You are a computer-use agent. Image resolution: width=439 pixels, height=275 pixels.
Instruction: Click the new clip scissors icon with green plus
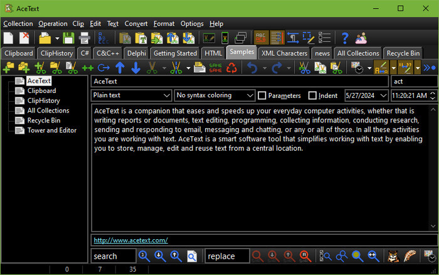click(x=40, y=68)
